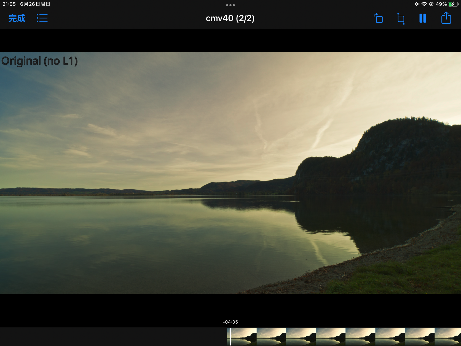
Task: Pause the video playback
Action: (422, 18)
